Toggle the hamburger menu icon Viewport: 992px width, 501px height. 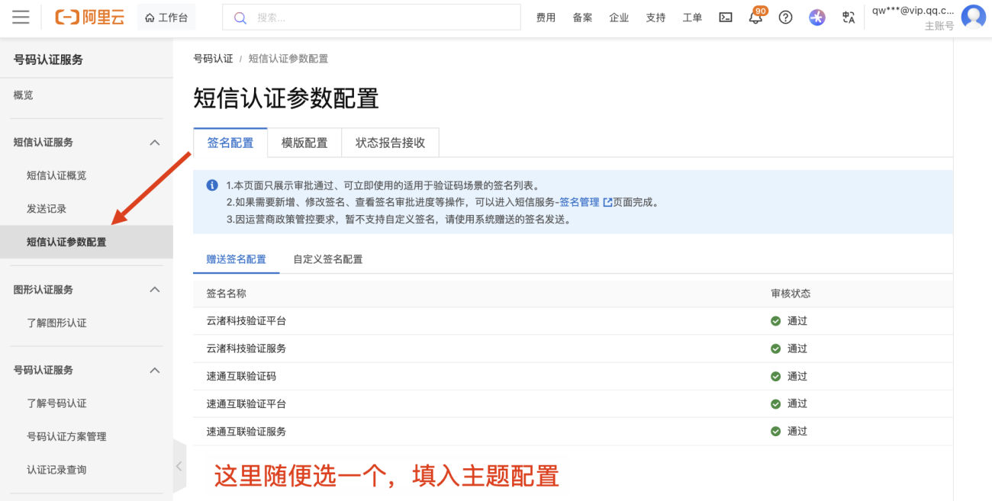click(21, 17)
